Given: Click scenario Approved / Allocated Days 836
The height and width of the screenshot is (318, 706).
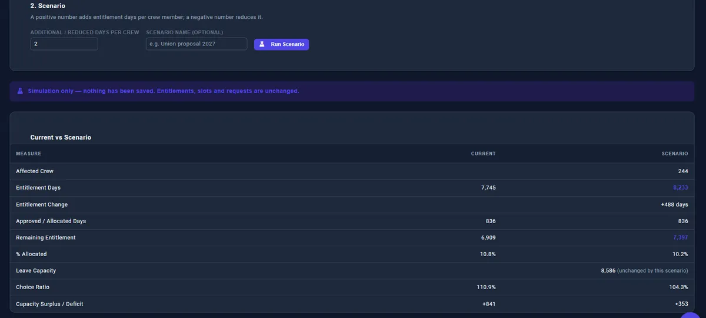Looking at the screenshot, I should [x=683, y=221].
